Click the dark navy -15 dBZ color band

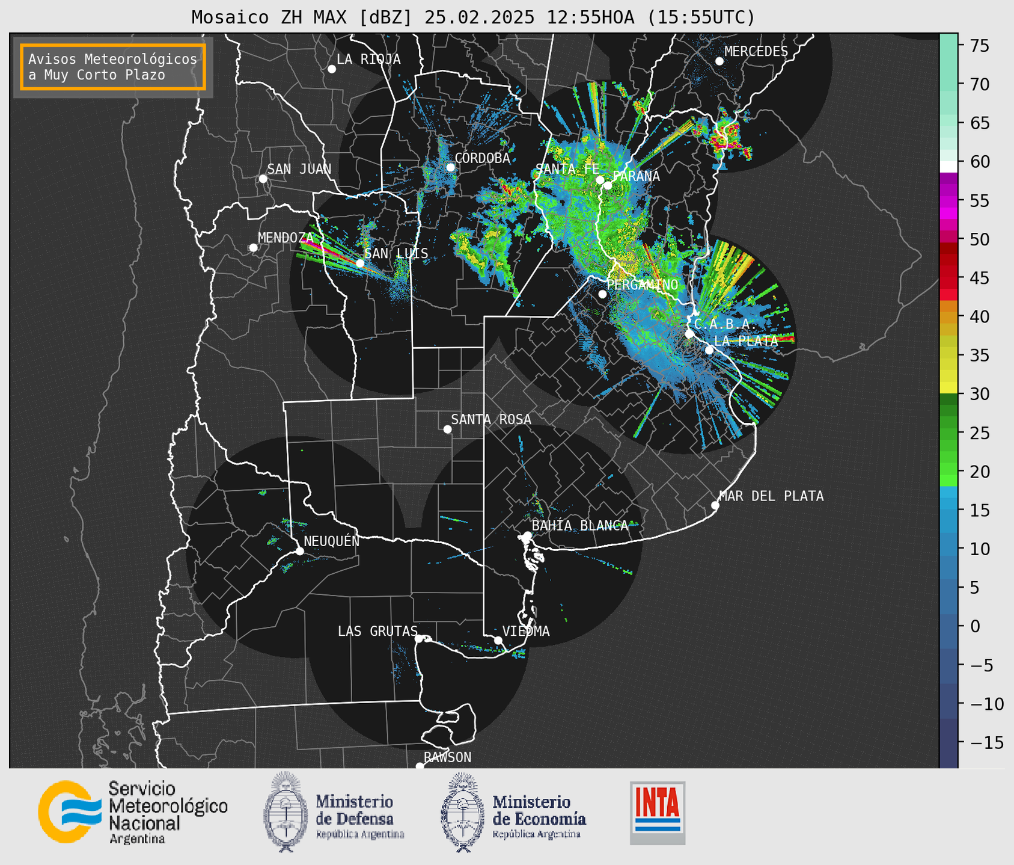coord(948,743)
